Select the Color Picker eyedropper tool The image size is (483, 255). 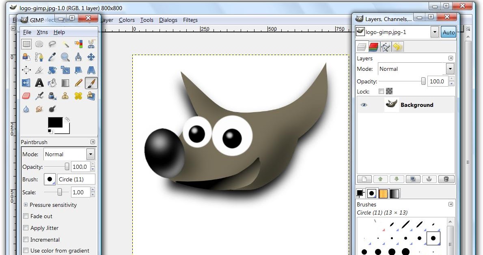click(52, 57)
